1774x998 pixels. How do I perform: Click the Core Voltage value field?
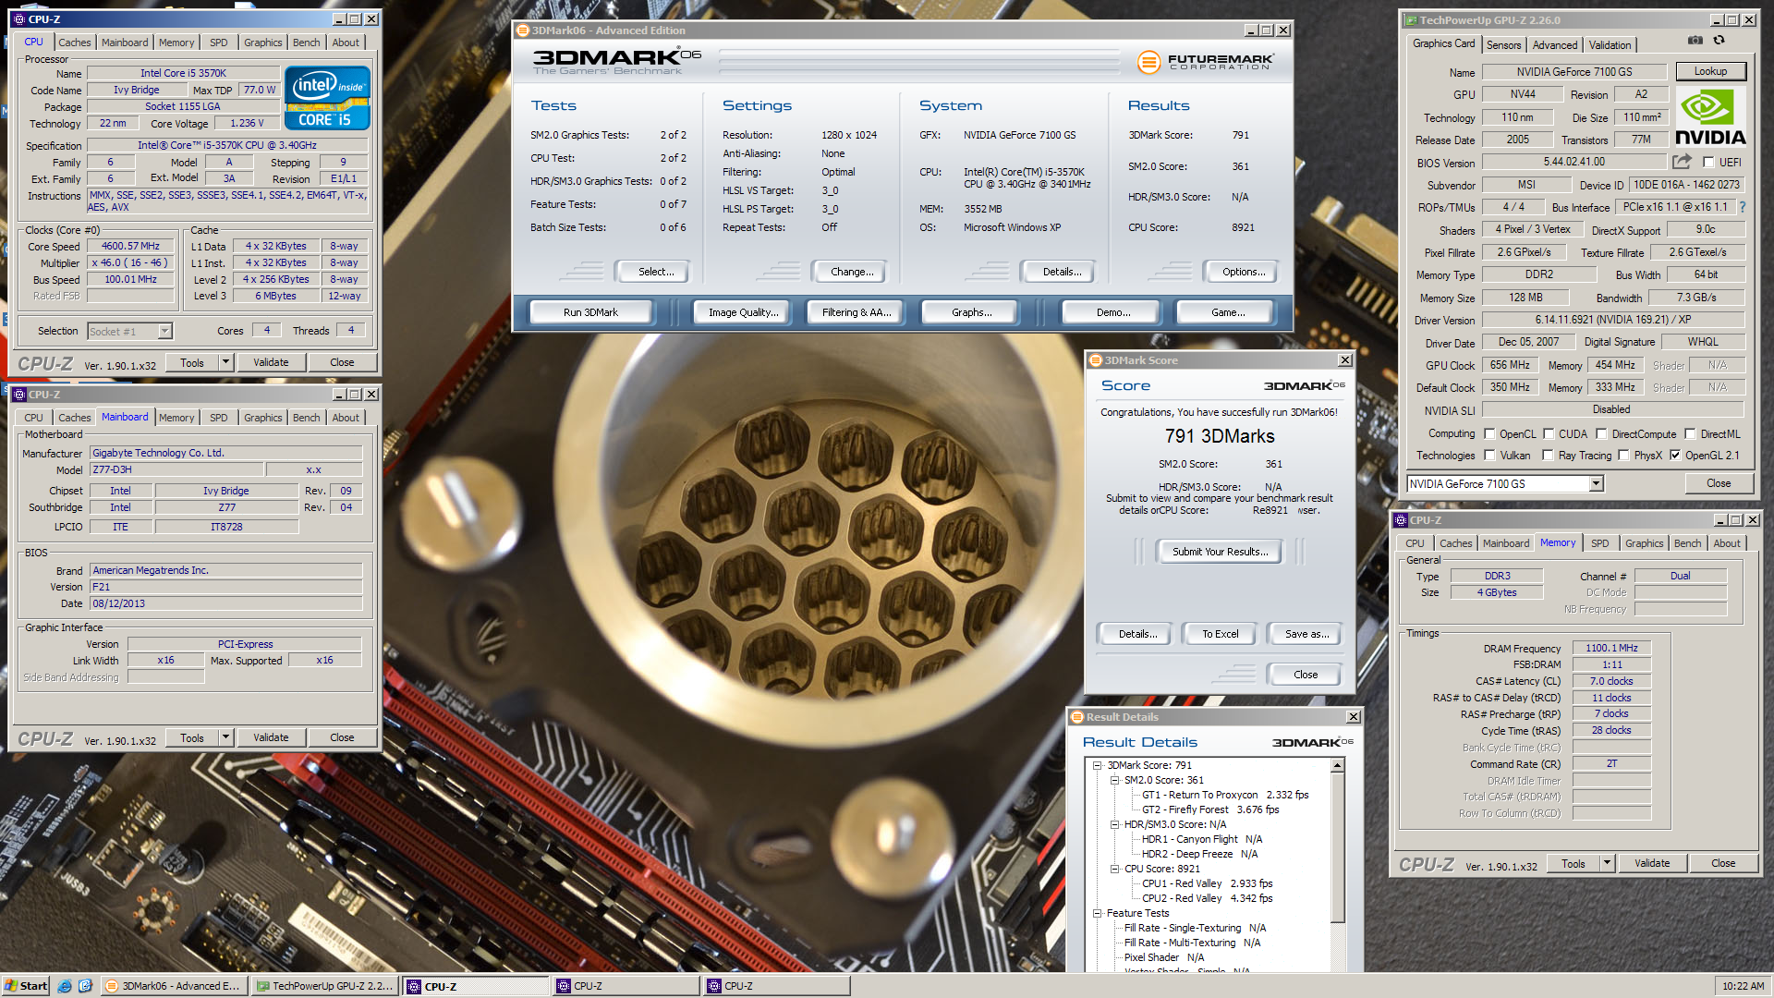[x=247, y=123]
